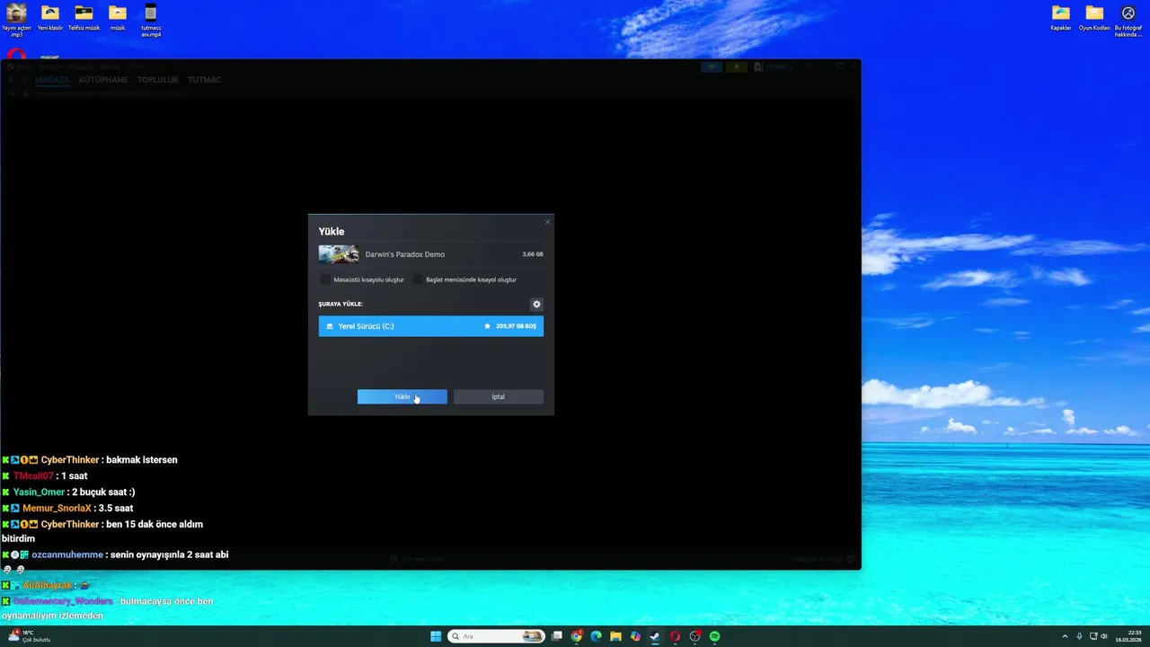Click the microphone tray icon
The image size is (1150, 647).
(x=1079, y=636)
